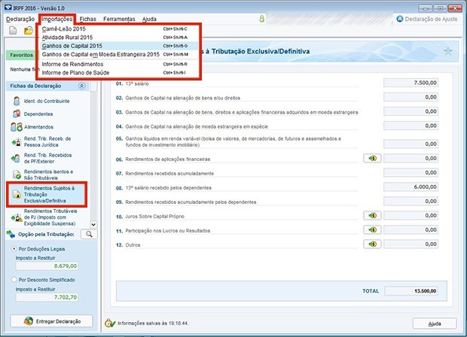Click 13º salário recebido pelos dependentes field
The height and width of the screenshot is (337, 467).
[411, 187]
